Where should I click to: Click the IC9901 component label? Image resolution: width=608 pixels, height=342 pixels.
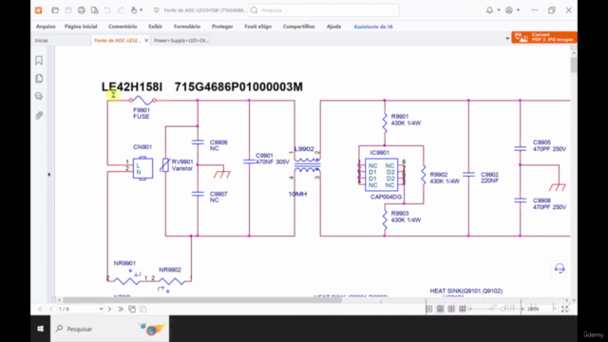click(379, 153)
